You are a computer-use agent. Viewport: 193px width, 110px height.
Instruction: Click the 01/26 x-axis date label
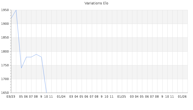[182, 97]
